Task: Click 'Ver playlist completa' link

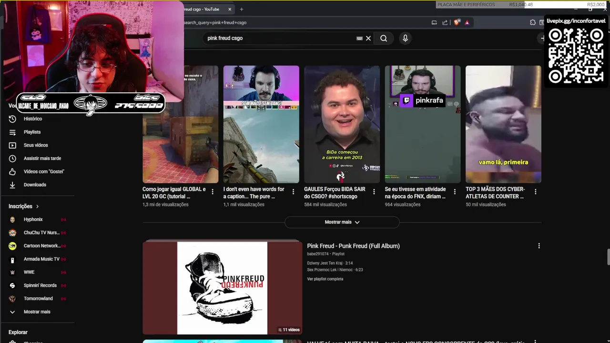Action: (x=325, y=279)
